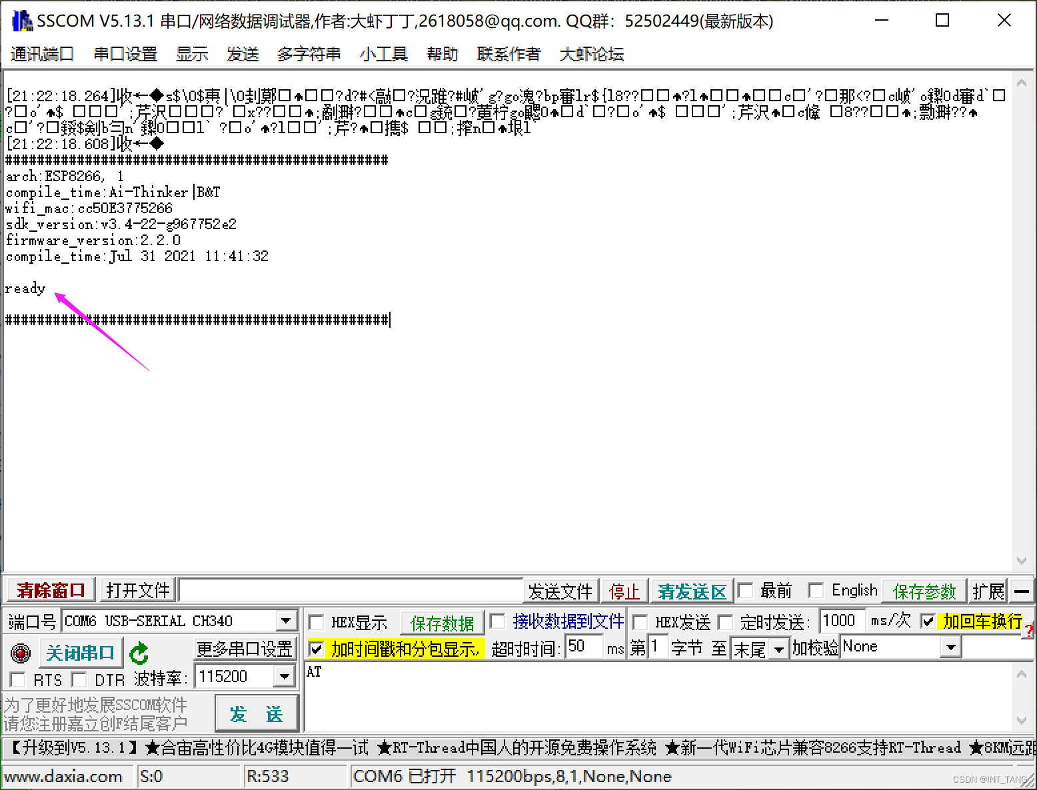Image resolution: width=1037 pixels, height=790 pixels.
Task: Toggle the HEX发送 checkbox
Action: coord(640,622)
